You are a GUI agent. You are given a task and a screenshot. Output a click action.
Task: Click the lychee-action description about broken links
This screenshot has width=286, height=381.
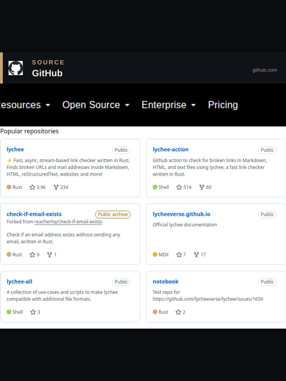pyautogui.click(x=210, y=167)
